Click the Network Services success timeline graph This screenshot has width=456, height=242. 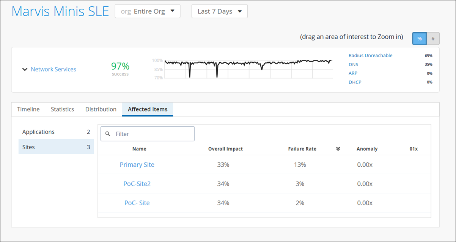pyautogui.click(x=248, y=69)
